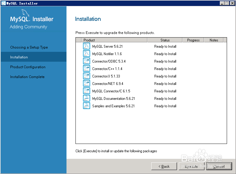Select the row 'Connector/ODBC 5.3.4'
This screenshot has width=236, height=174.
click(151, 61)
